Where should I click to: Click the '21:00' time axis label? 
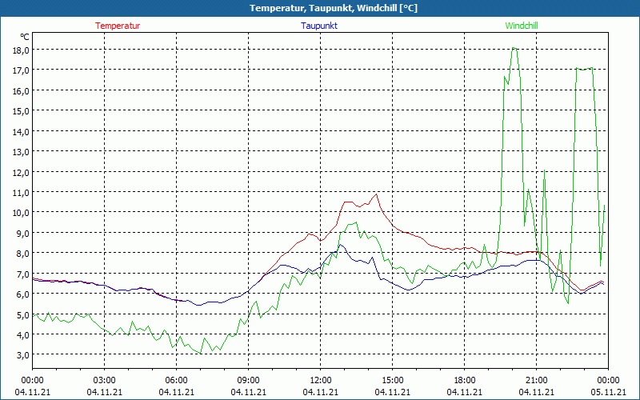[x=536, y=381]
